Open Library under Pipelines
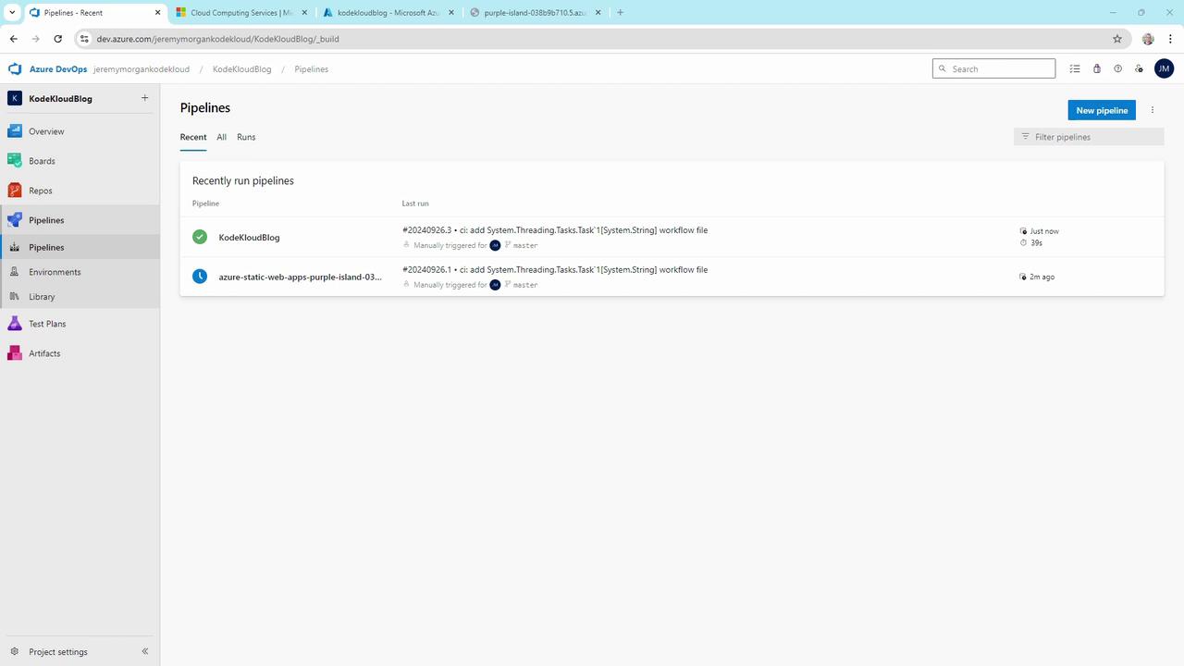Viewport: 1184px width, 666px height. pyautogui.click(x=42, y=297)
